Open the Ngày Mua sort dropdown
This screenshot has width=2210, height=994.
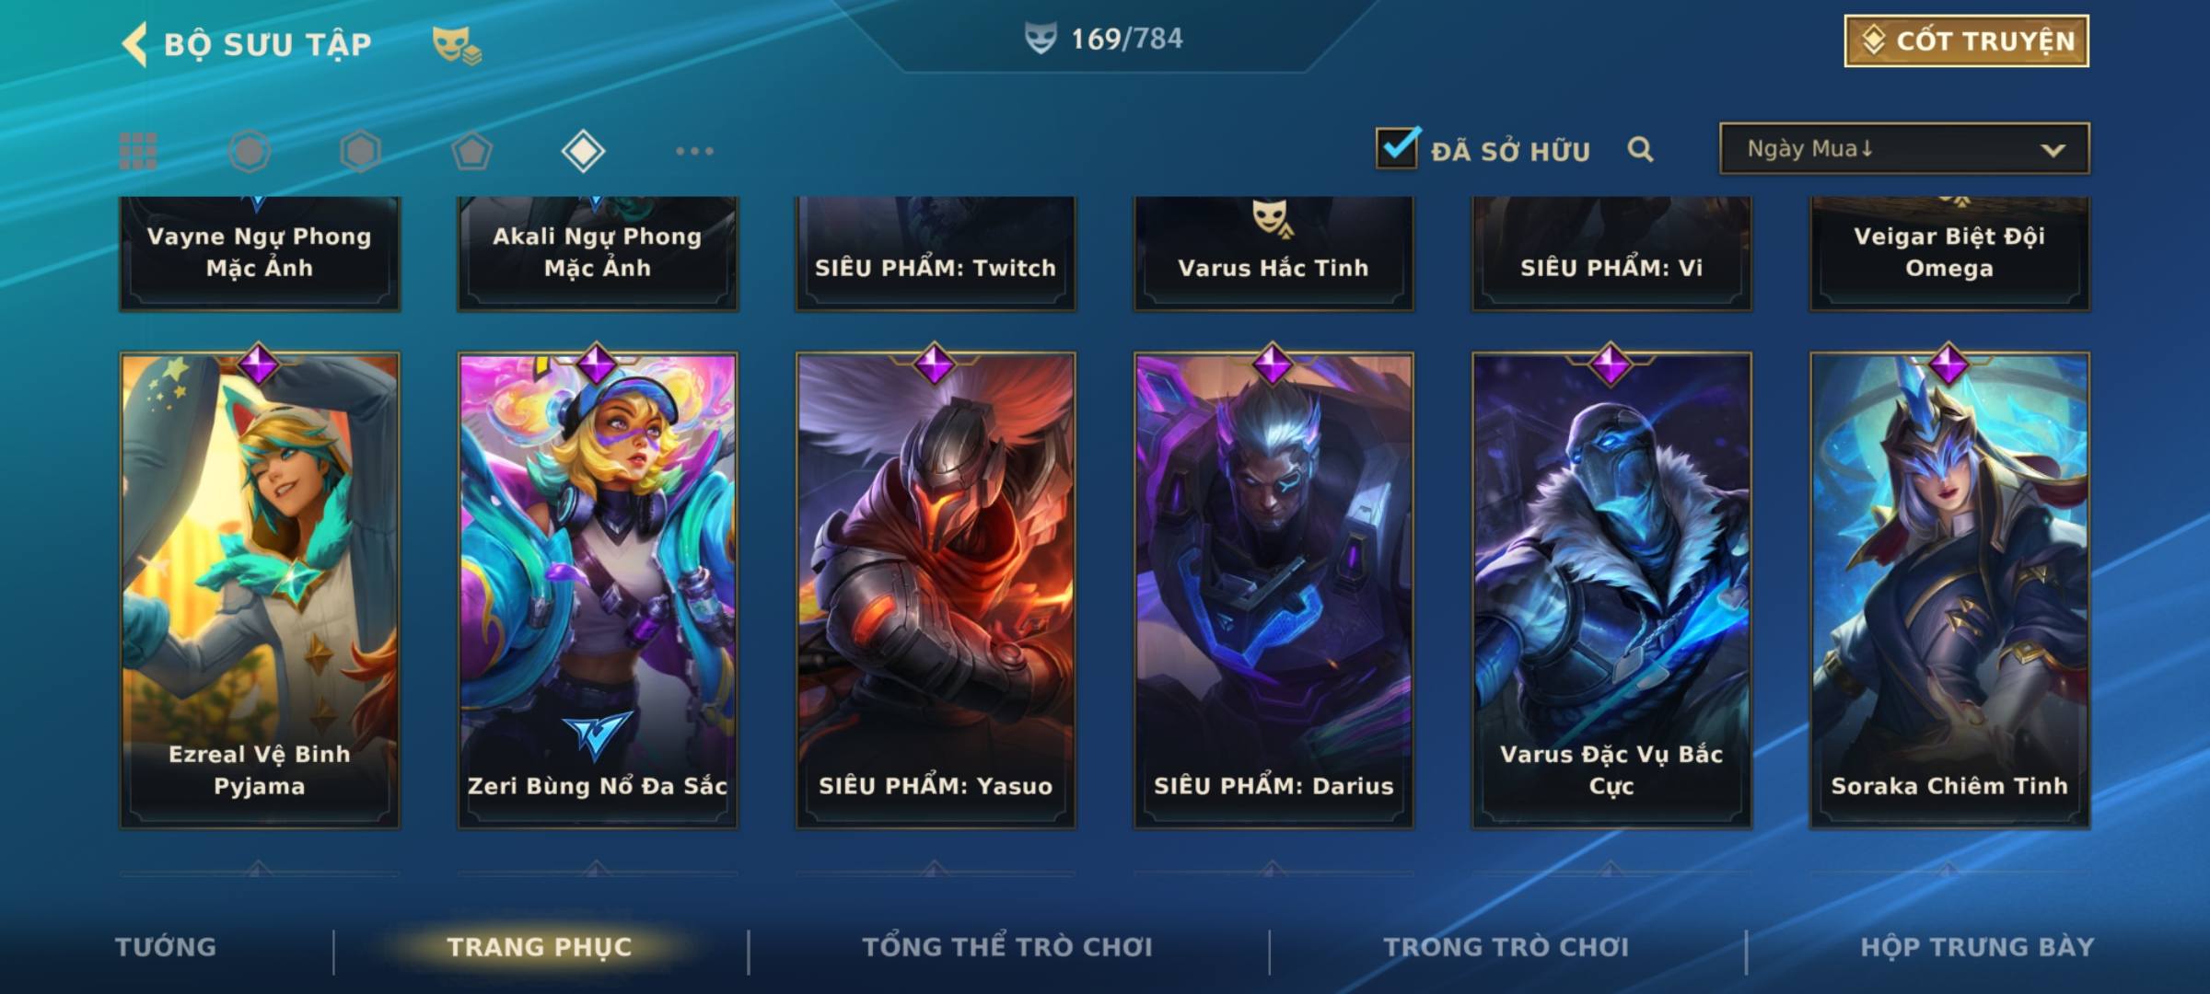1904,148
